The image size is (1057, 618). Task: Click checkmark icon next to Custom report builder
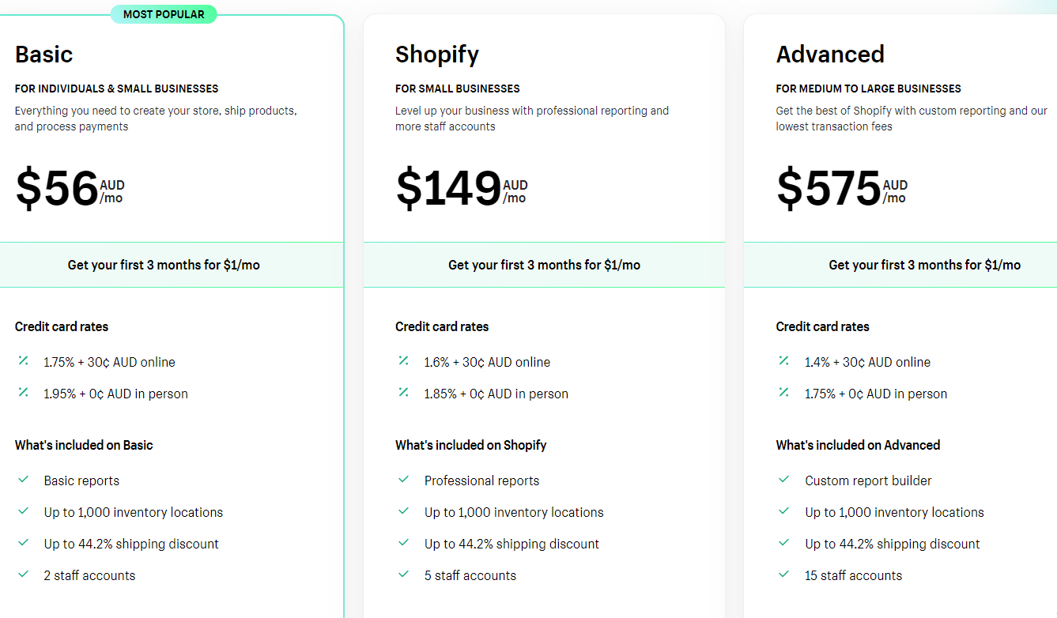pyautogui.click(x=783, y=480)
